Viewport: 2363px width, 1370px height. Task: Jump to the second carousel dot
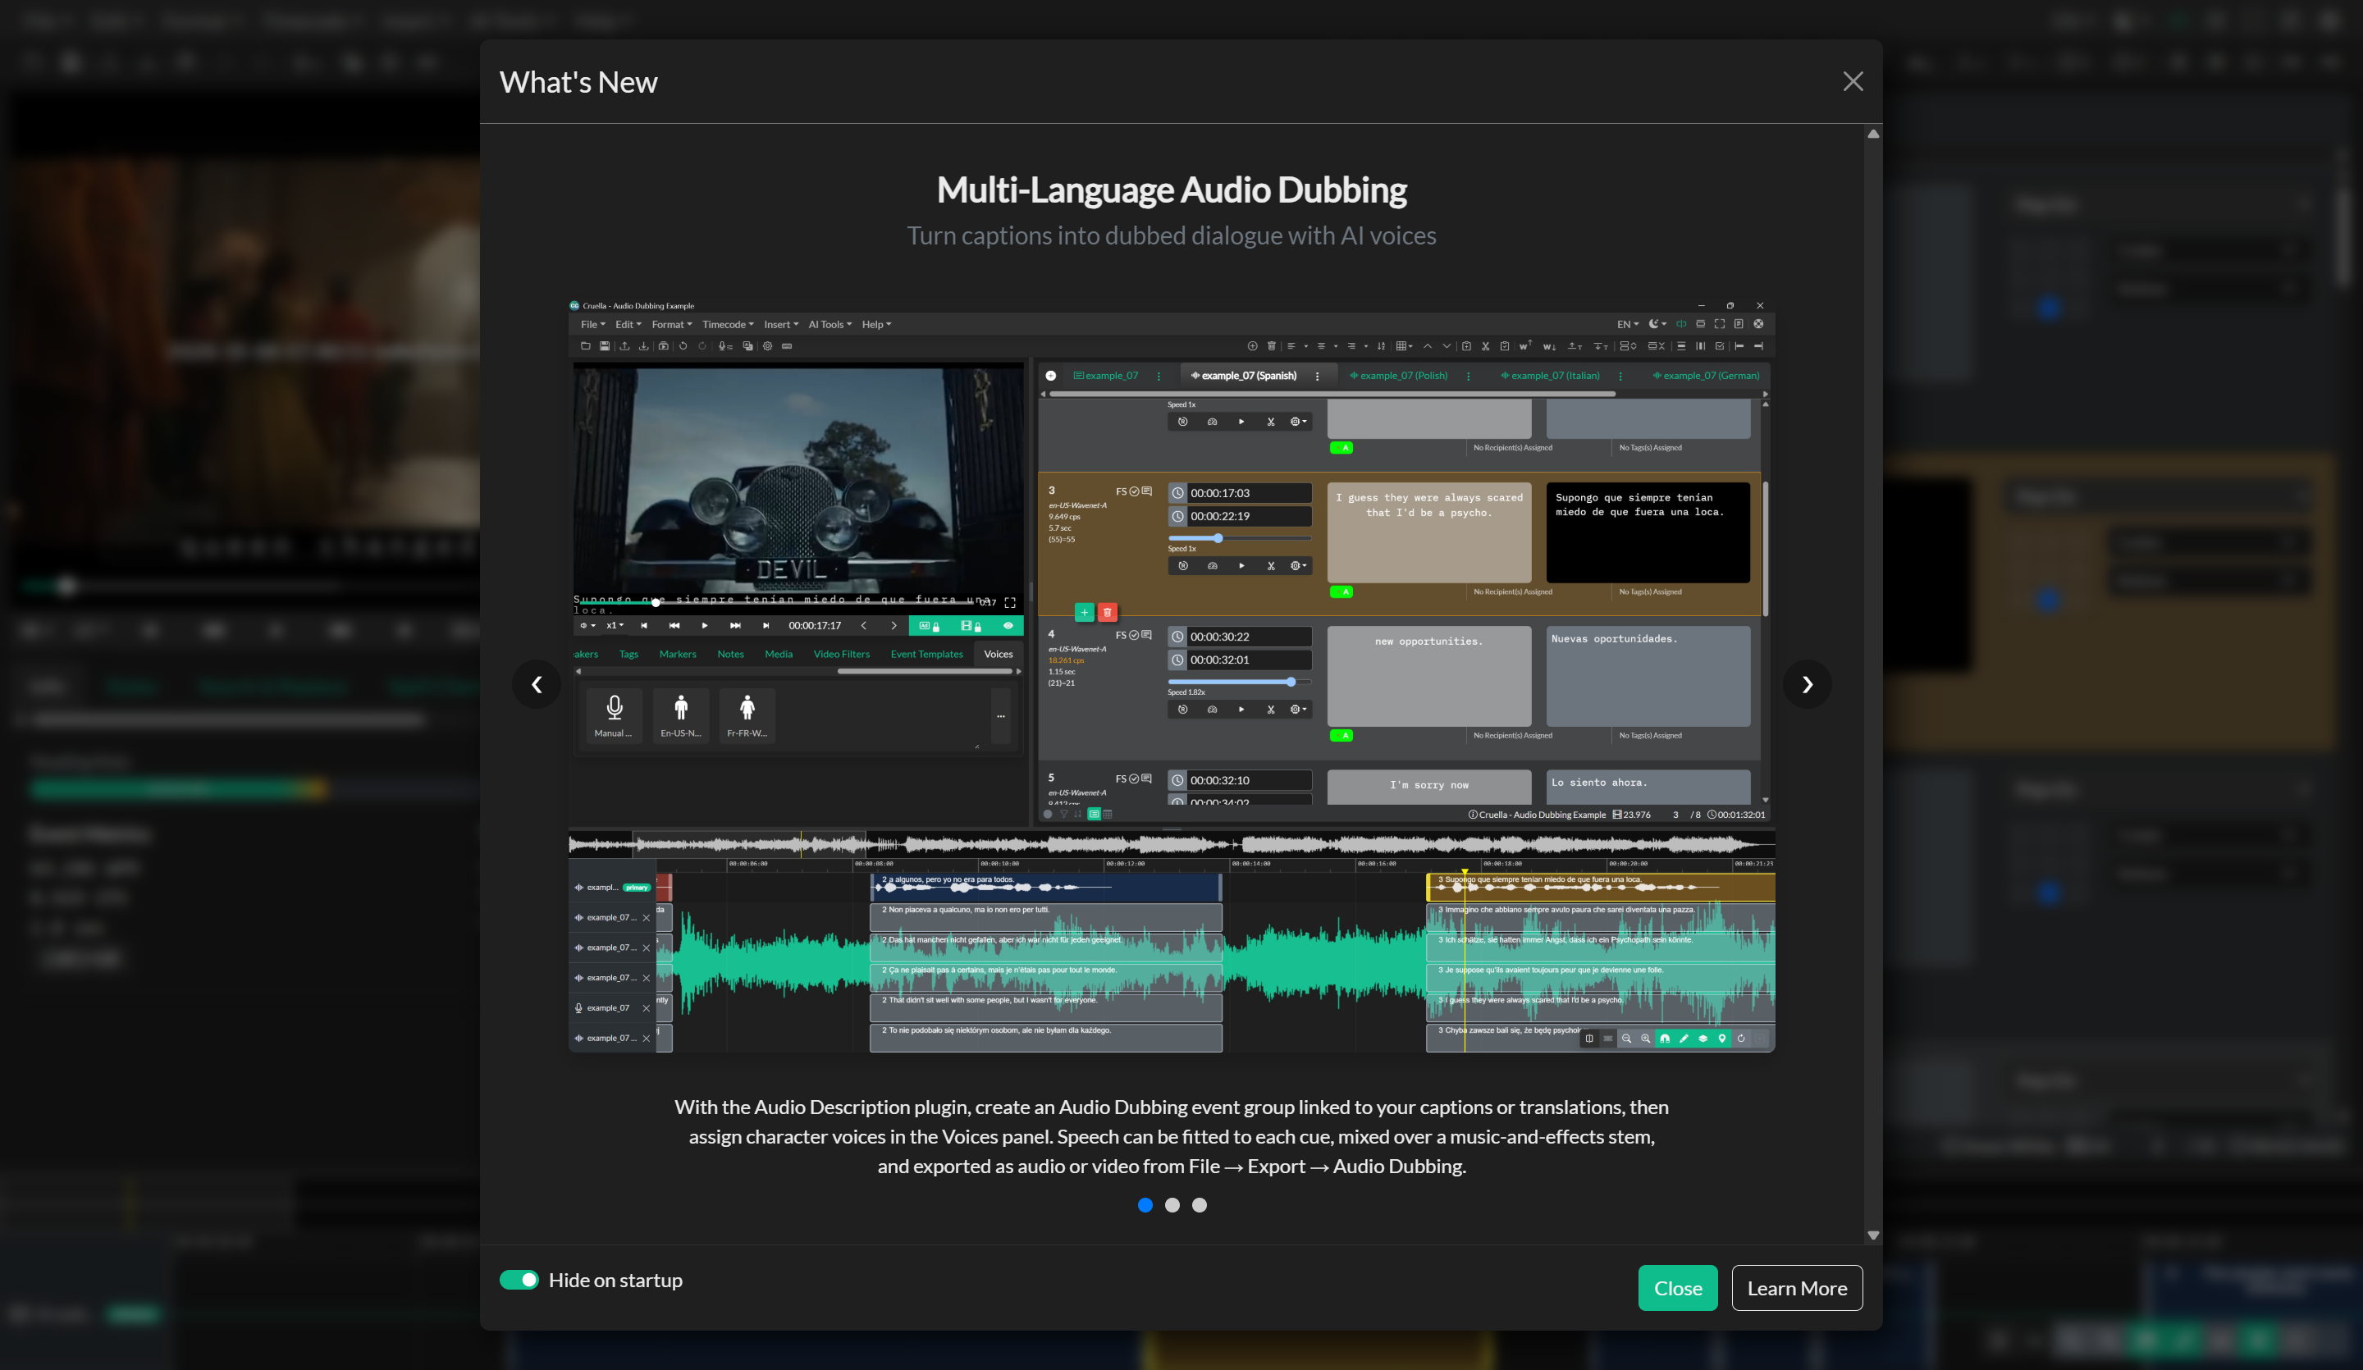pyautogui.click(x=1172, y=1205)
